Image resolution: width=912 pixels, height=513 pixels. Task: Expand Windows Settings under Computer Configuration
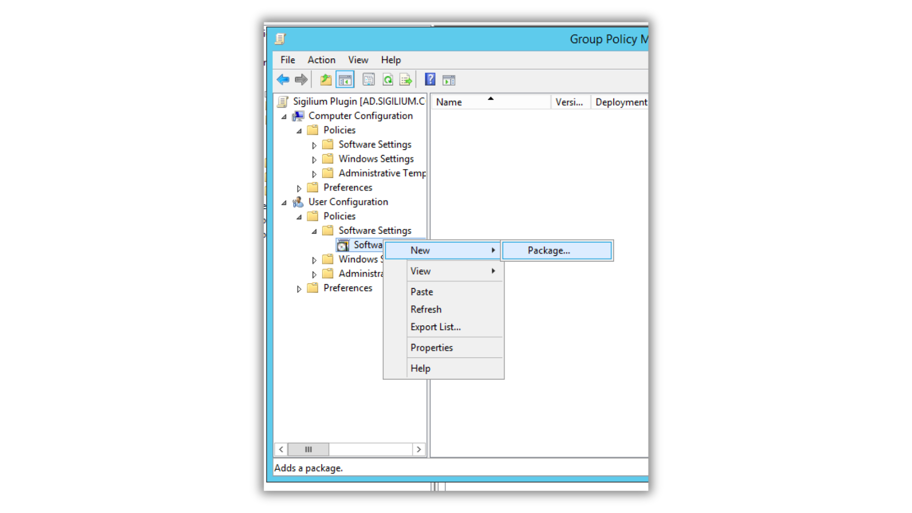click(x=314, y=160)
